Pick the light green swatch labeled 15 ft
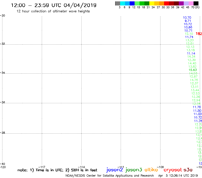 tap(137, 3)
